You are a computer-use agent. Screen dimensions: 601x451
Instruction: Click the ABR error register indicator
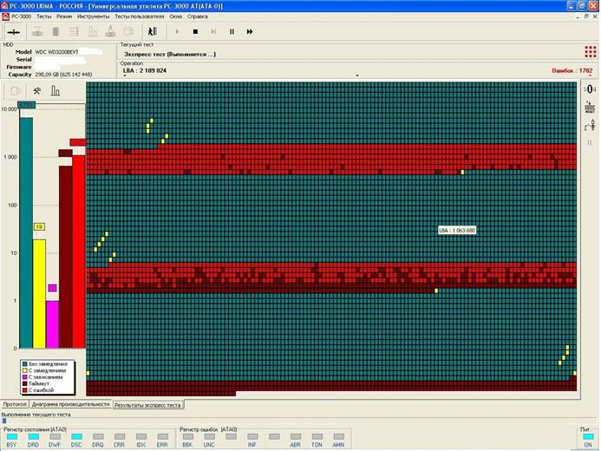tap(295, 437)
